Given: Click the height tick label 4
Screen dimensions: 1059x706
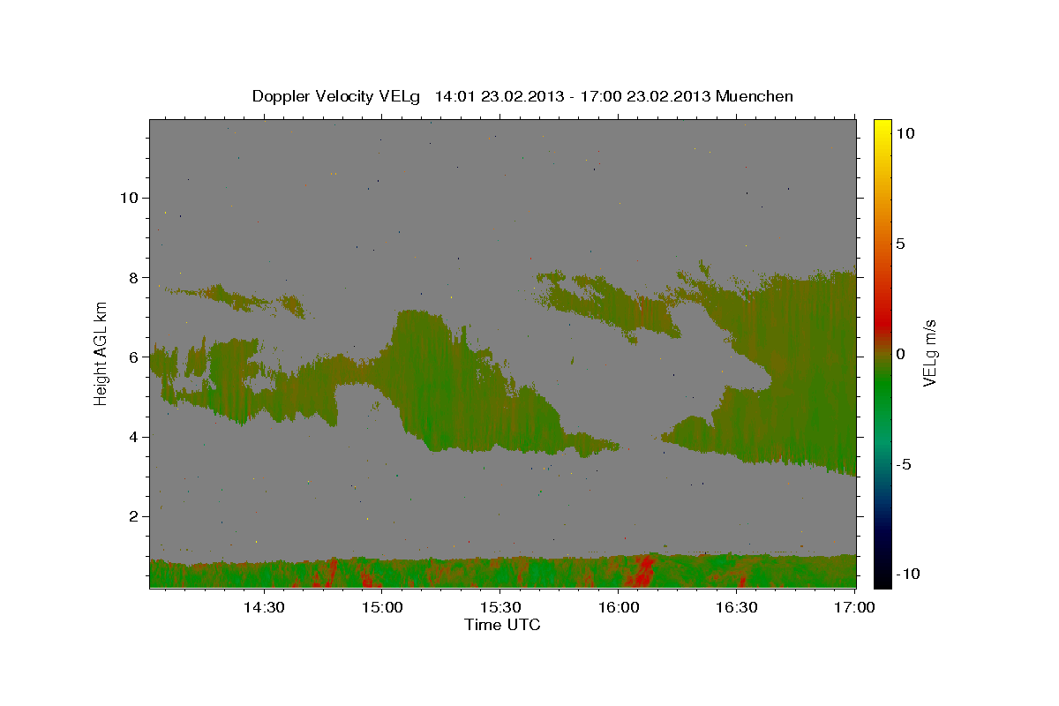Looking at the screenshot, I should click(132, 436).
